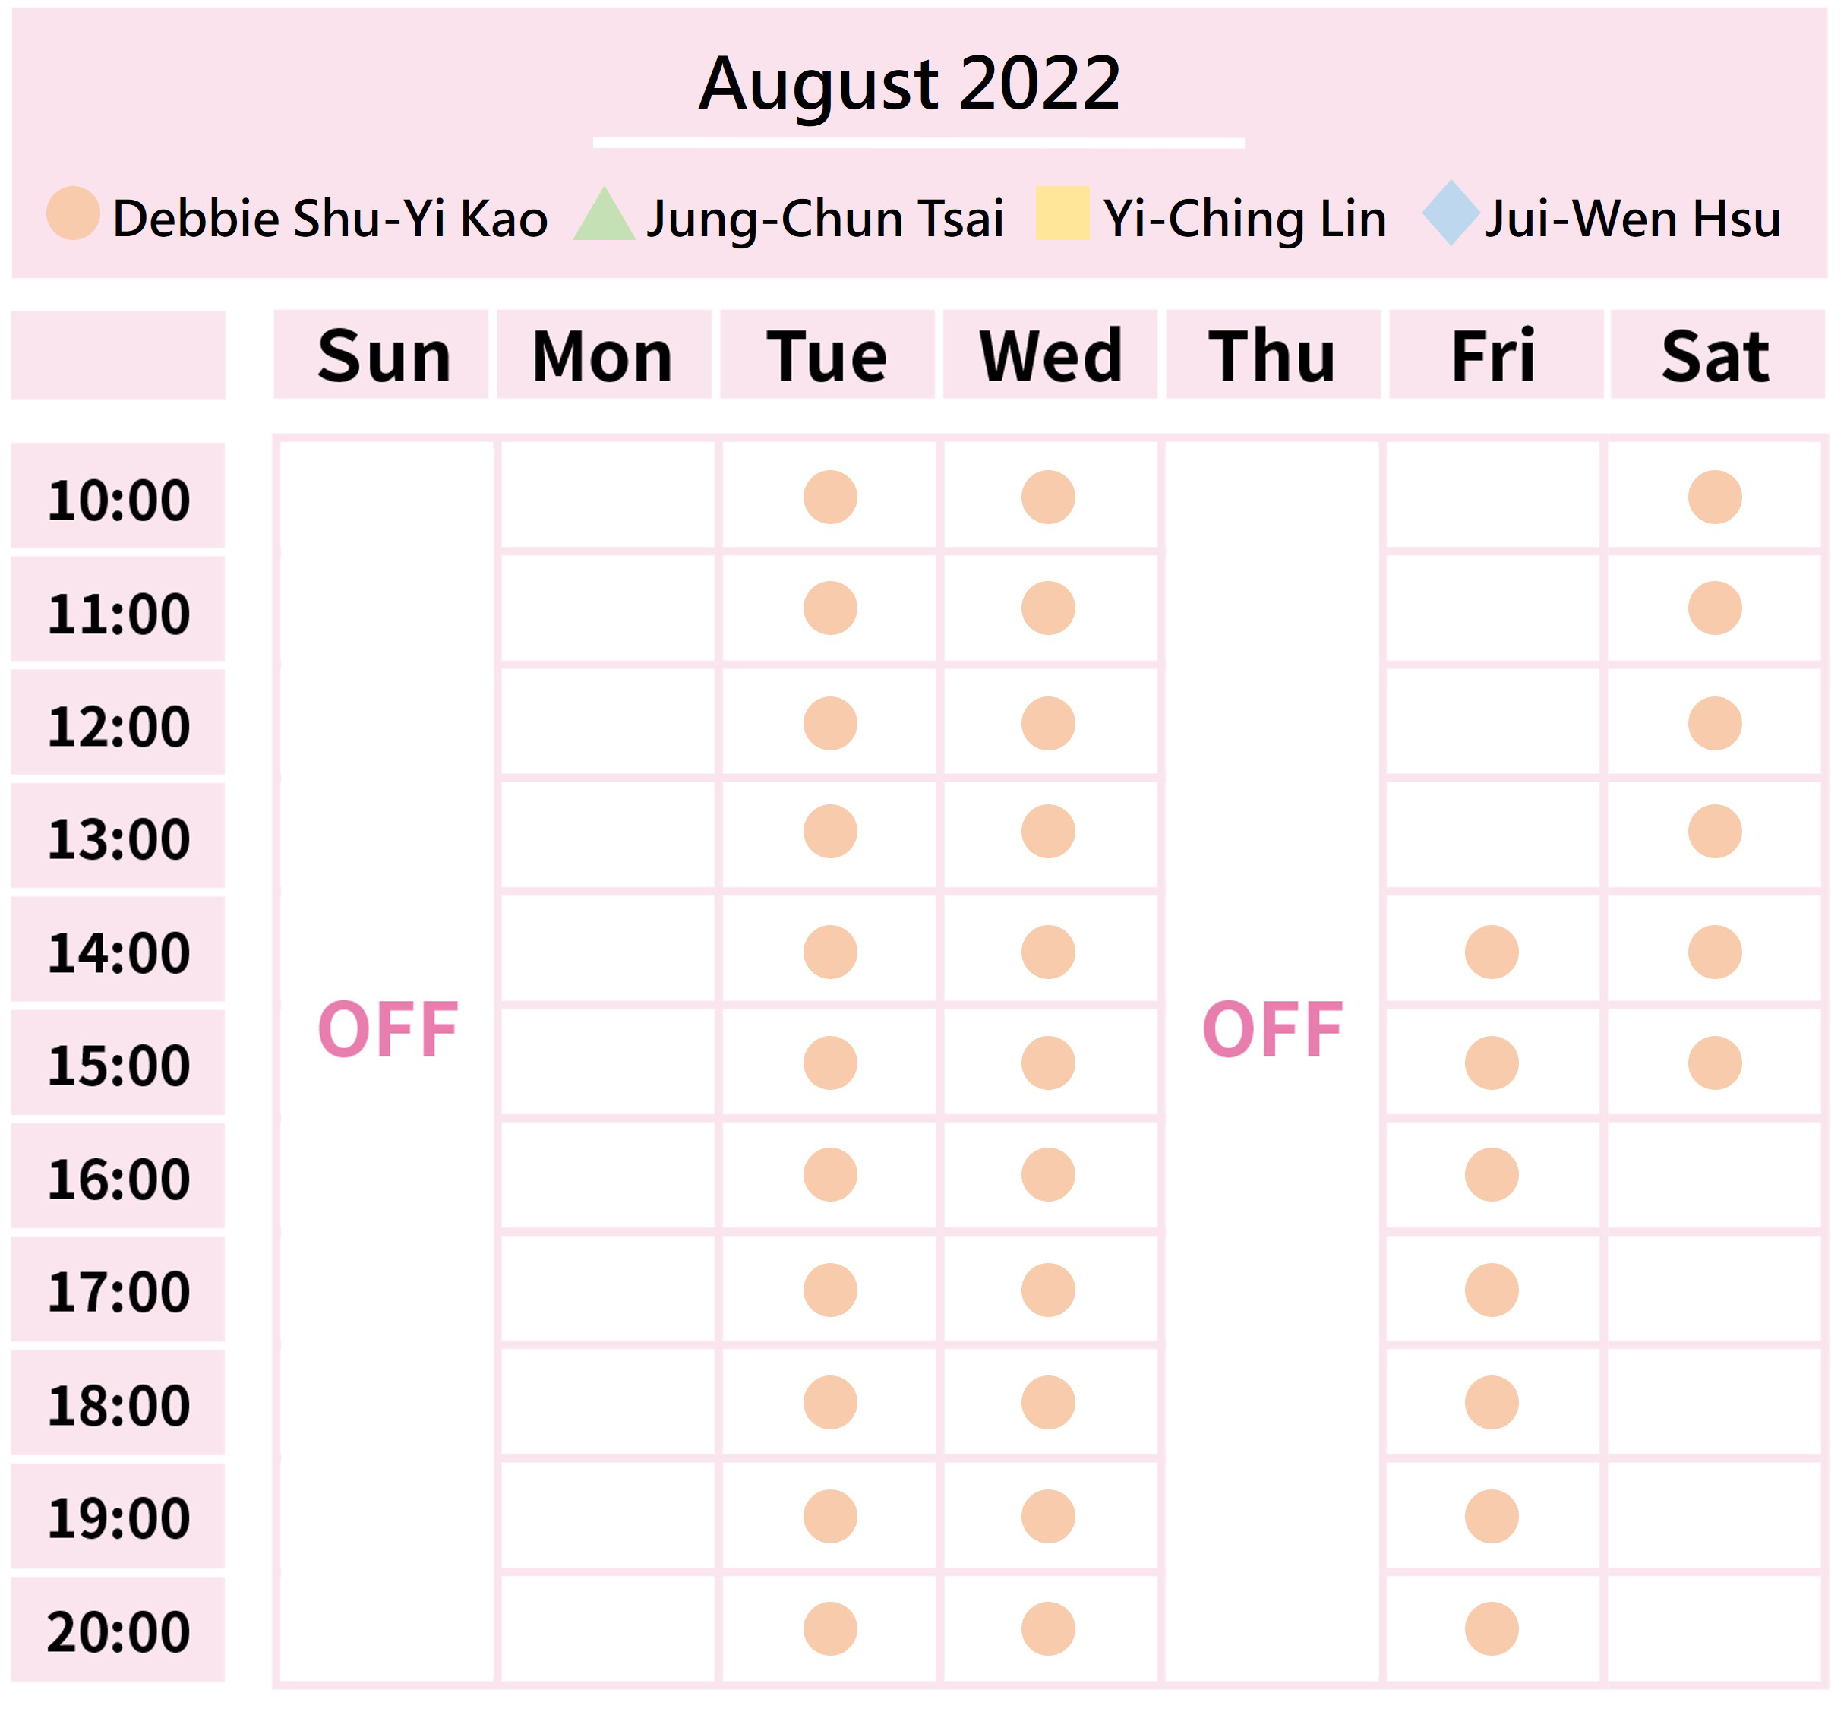Select the Saturday 15:00 appointment dot

pos(1714,1063)
